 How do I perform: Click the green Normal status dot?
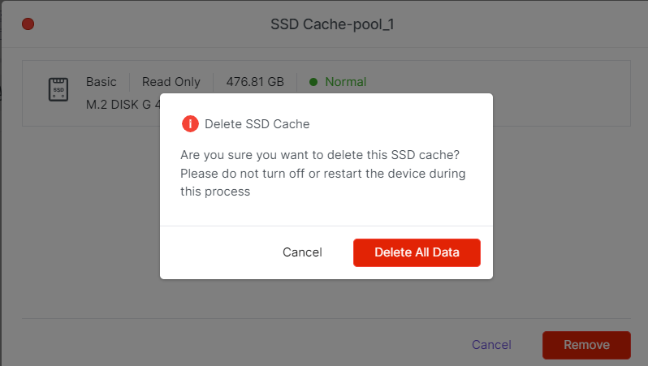click(313, 82)
